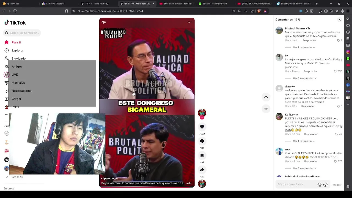Expand video description with más
The width and height of the screenshot is (352, 198).
(189, 183)
